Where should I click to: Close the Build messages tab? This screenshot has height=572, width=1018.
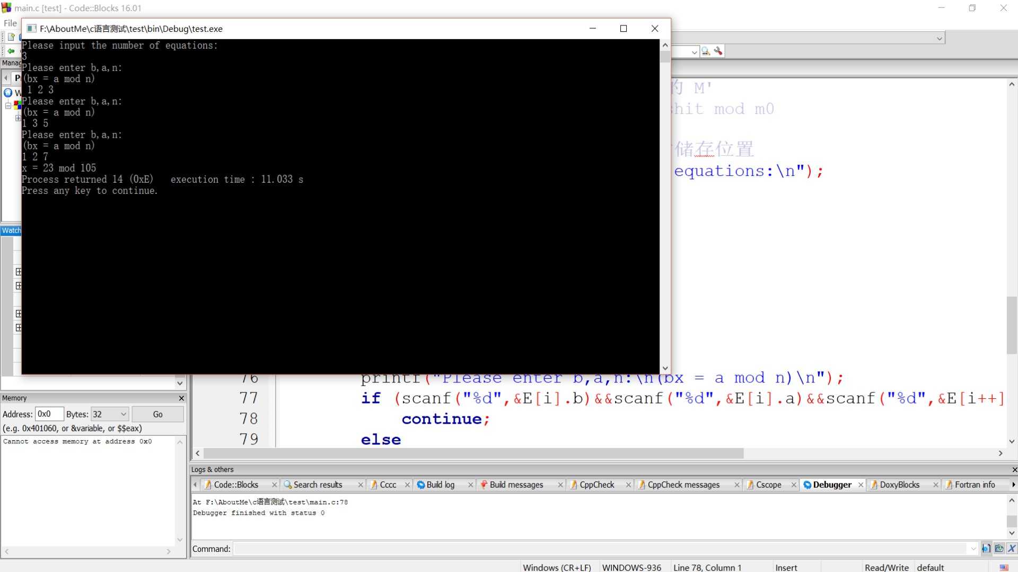coord(560,485)
